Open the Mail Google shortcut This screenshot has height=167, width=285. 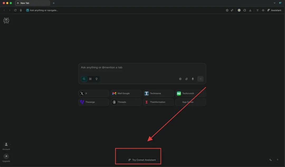(126, 94)
